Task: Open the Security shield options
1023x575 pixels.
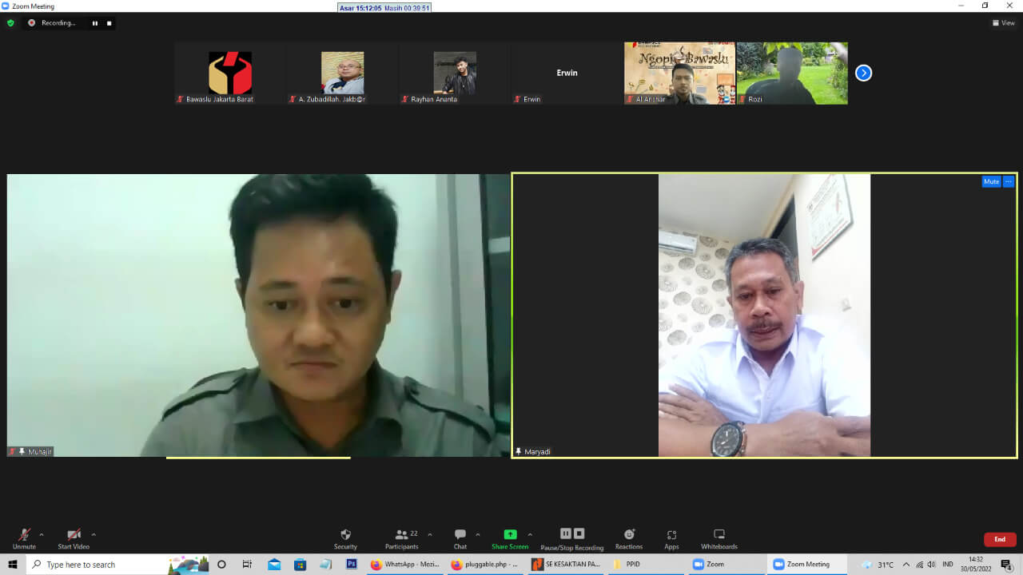Action: [x=345, y=538]
